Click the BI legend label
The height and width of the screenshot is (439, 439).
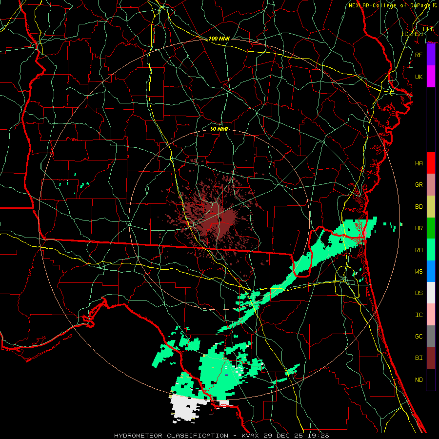pos(419,358)
